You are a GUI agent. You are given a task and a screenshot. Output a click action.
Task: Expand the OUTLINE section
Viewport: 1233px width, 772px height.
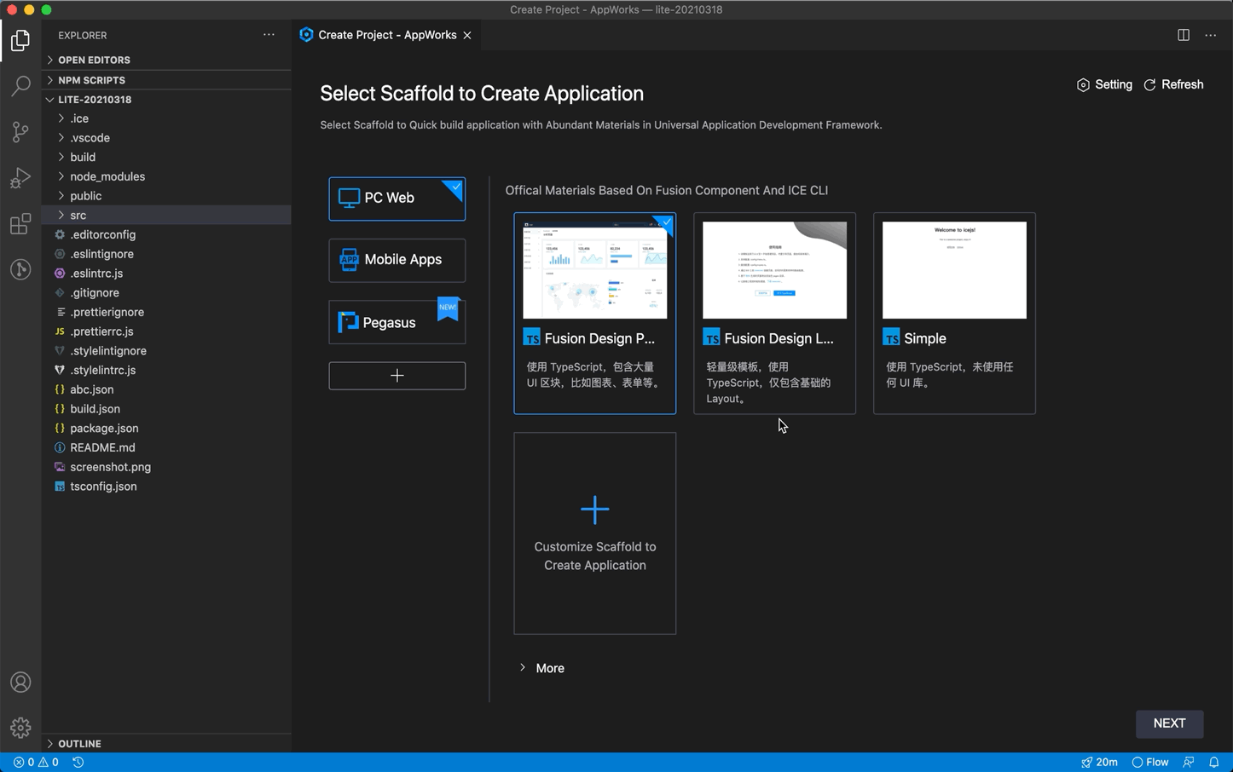click(x=166, y=744)
